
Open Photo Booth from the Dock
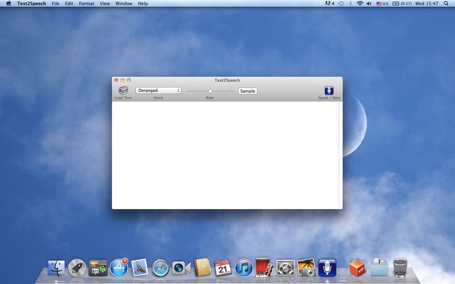point(264,267)
